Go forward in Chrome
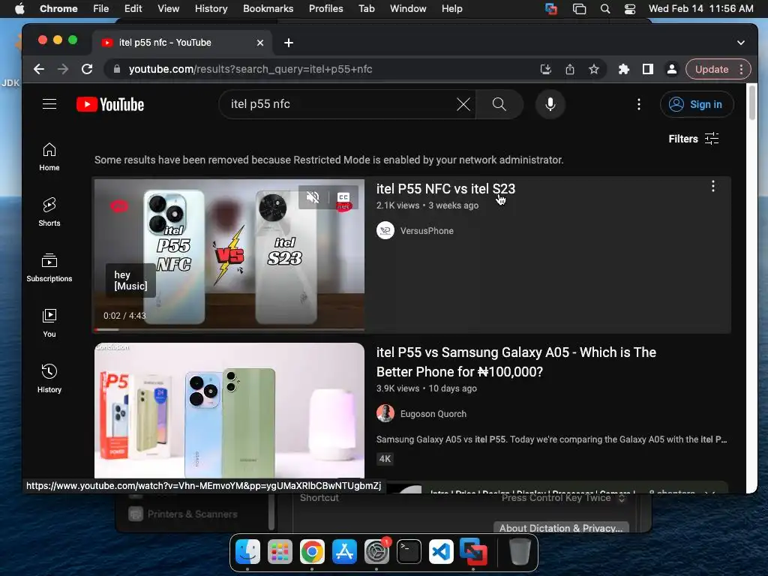Viewport: 768px width, 576px height. (63, 69)
